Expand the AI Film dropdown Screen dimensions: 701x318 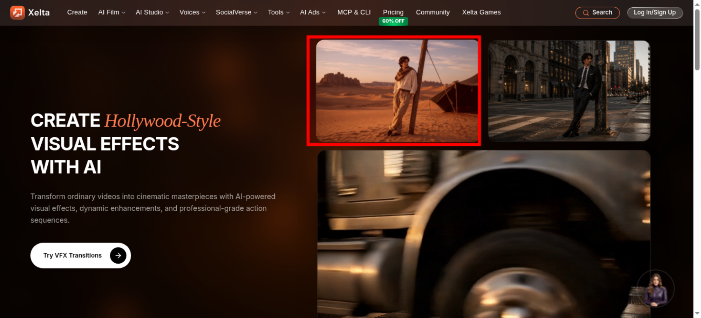coord(112,12)
